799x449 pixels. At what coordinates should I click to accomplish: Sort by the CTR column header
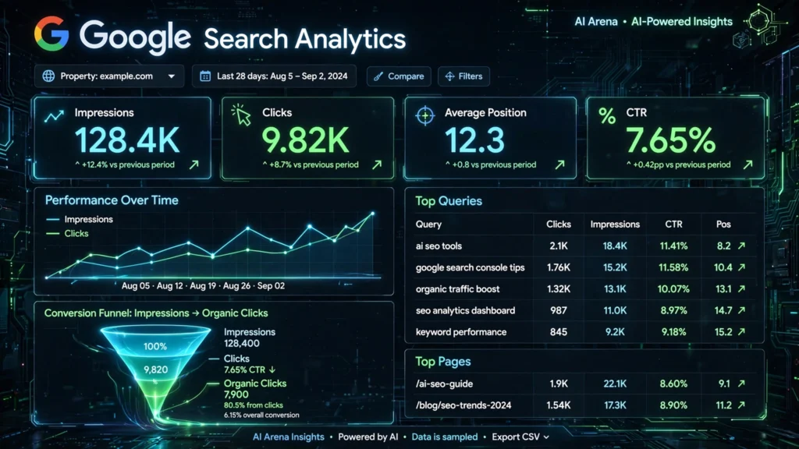[x=673, y=224]
